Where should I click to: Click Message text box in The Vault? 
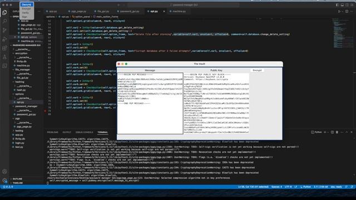150,103
